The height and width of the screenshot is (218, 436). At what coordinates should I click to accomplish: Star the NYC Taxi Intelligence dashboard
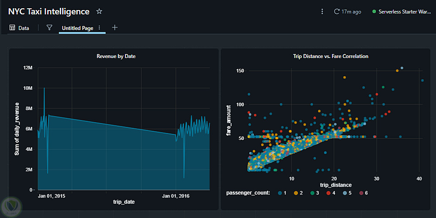pos(99,12)
